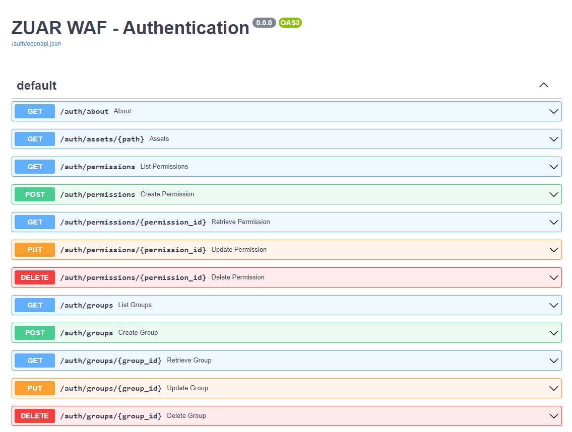
Task: Click the POST badge for Create Permission
Action: click(x=35, y=194)
